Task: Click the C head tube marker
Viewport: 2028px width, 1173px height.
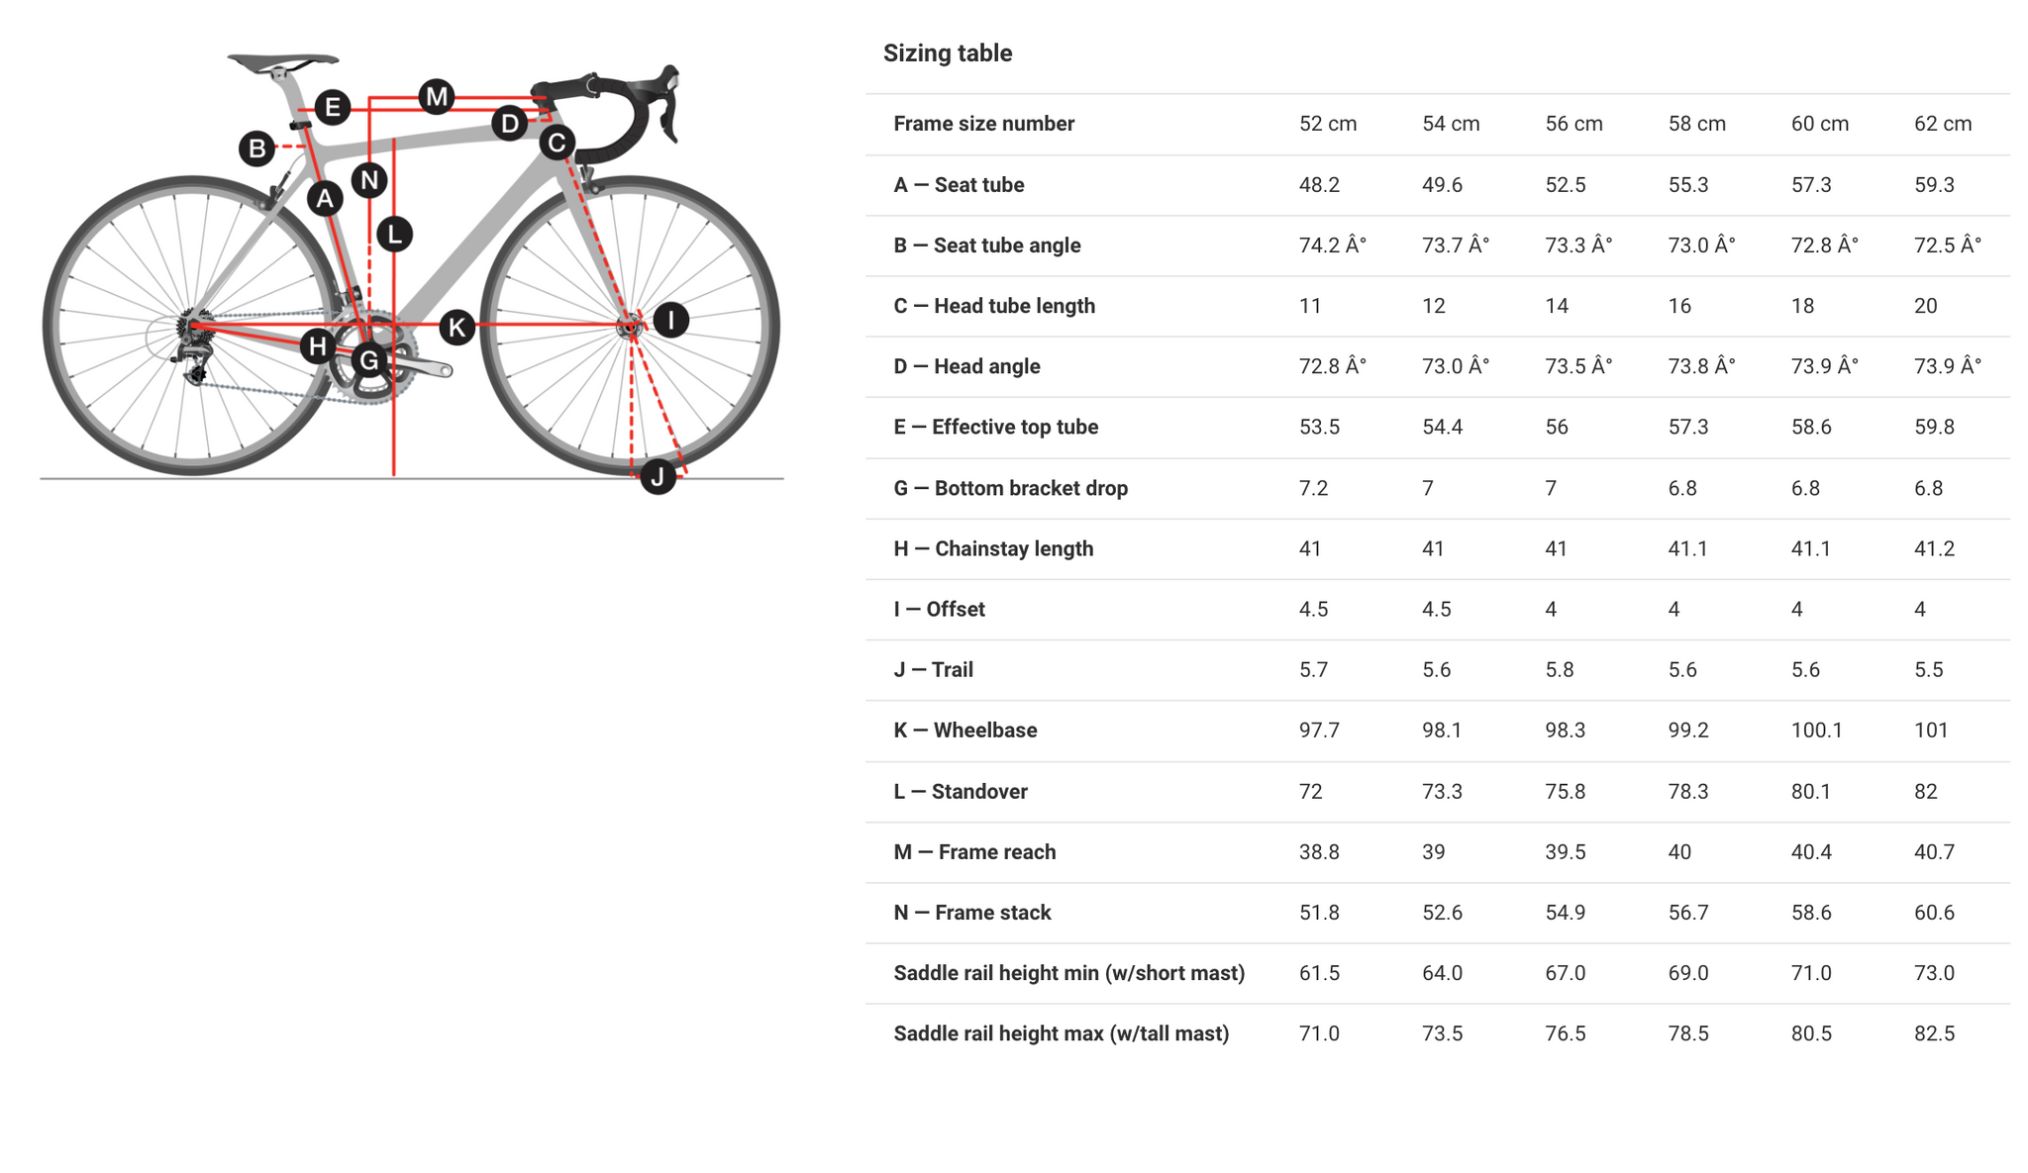Action: (x=558, y=143)
